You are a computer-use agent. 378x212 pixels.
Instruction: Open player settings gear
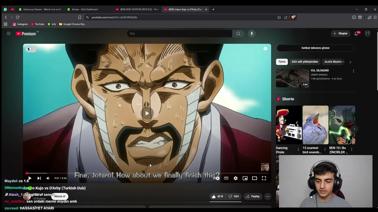236,178
